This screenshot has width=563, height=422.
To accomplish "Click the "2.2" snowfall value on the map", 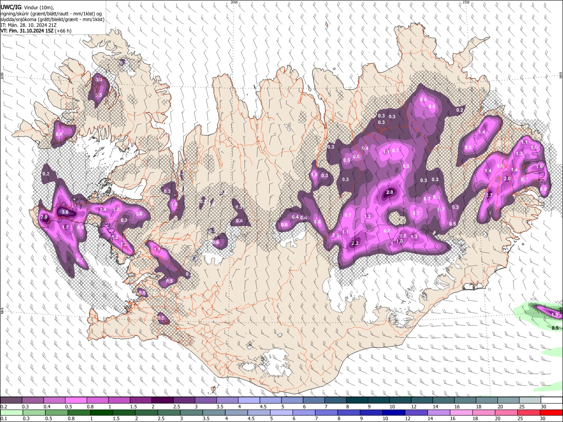I will click(356, 244).
